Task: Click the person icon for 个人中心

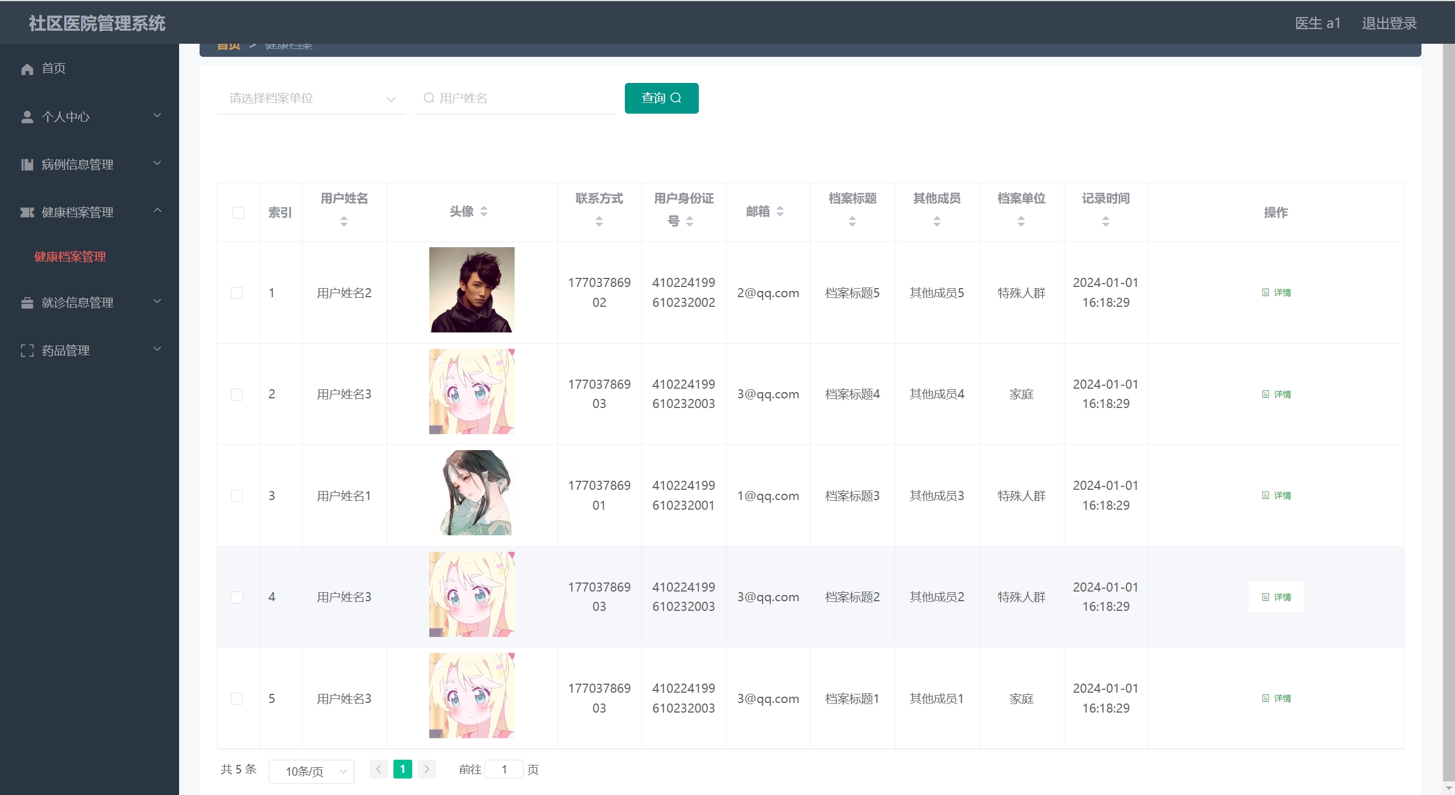Action: (27, 117)
